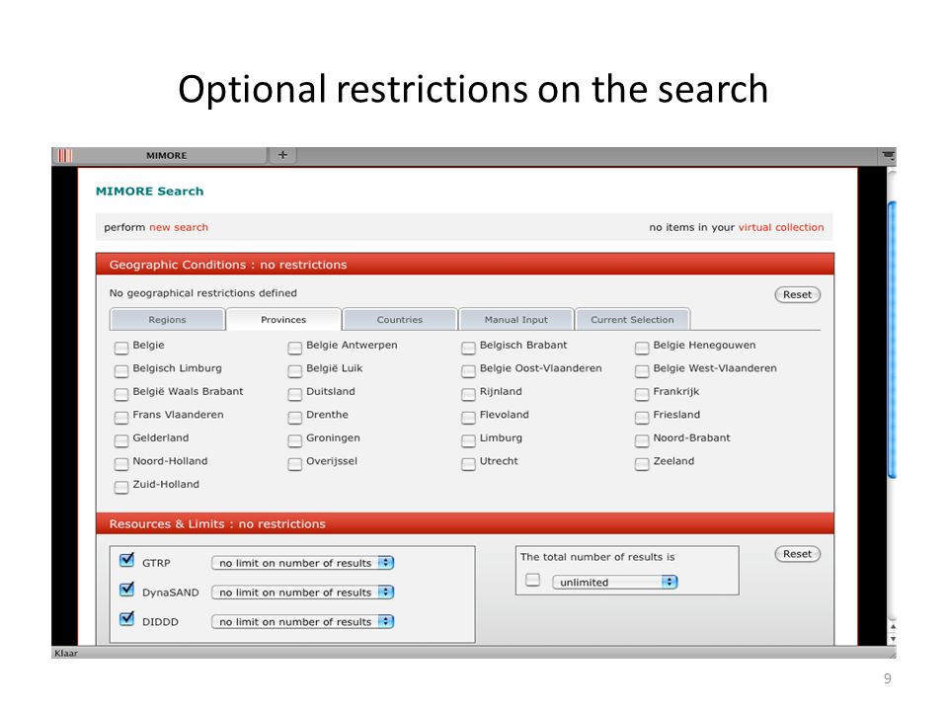Reset the resources and limits
Image resolution: width=948 pixels, height=711 pixels.
point(798,554)
